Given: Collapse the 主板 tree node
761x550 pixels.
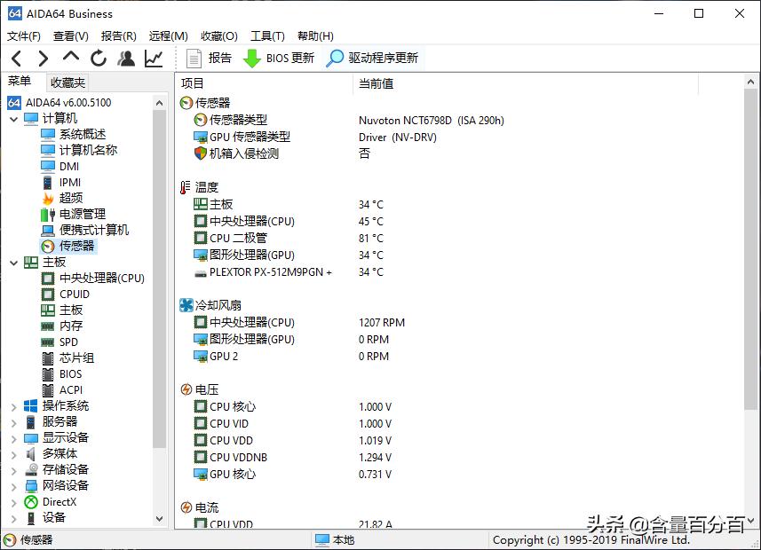Looking at the screenshot, I should click(x=14, y=262).
